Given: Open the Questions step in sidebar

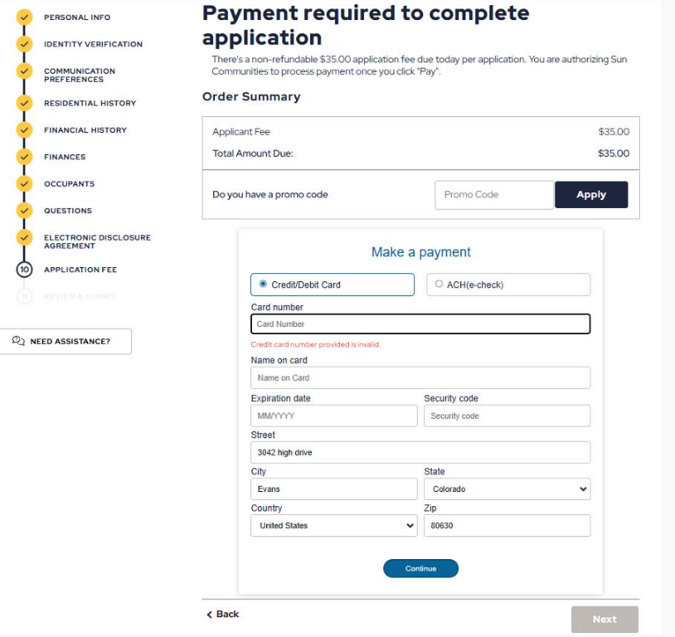Looking at the screenshot, I should [x=68, y=211].
